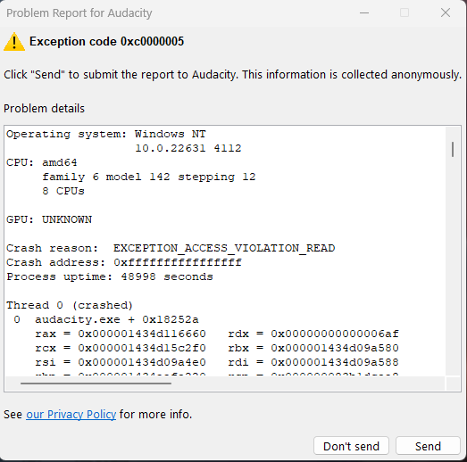The width and height of the screenshot is (467, 462).
Task: Minimize the Problem Report window
Action: (x=364, y=12)
